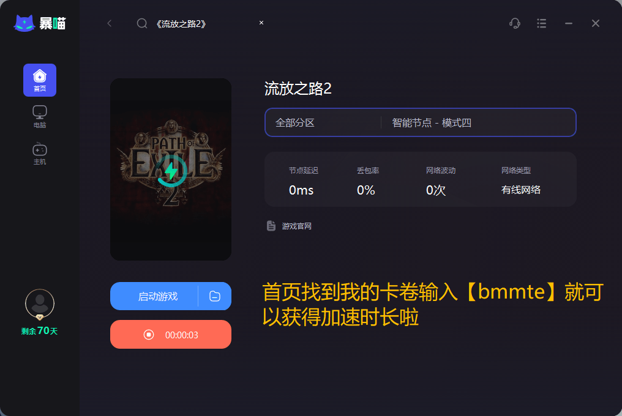
Task: Stop acceleration with the red timer button
Action: tap(171, 335)
